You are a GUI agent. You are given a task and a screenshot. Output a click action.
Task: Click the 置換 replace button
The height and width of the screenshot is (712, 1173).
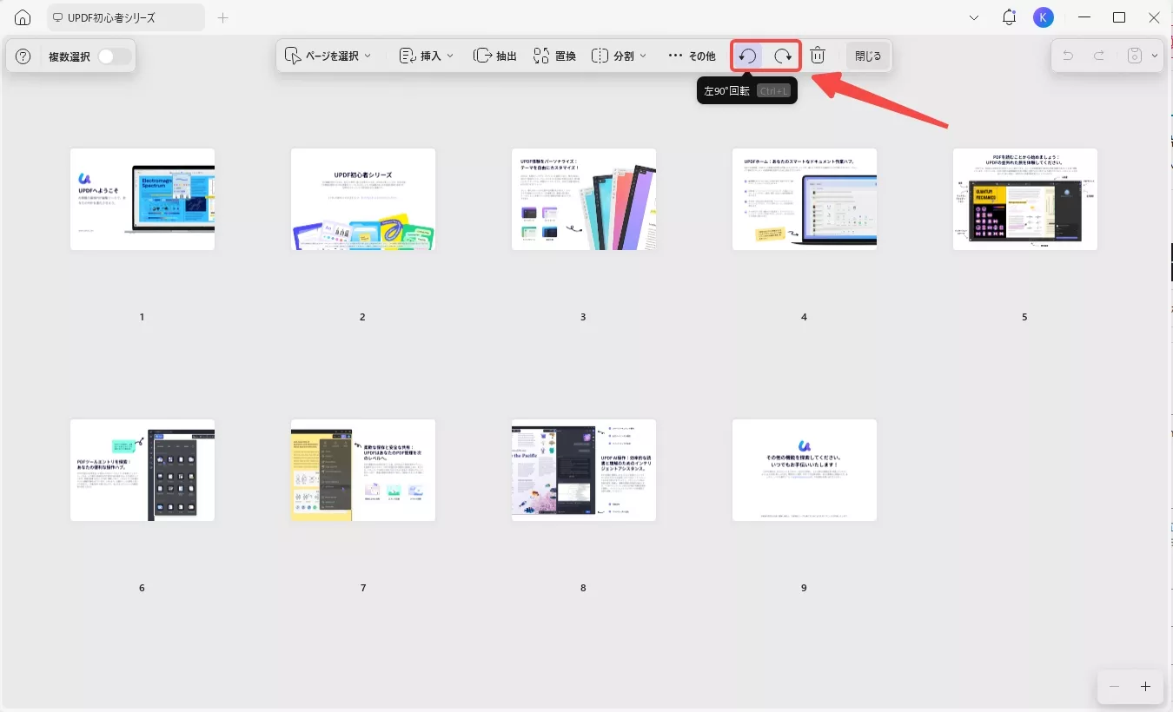[x=554, y=56]
